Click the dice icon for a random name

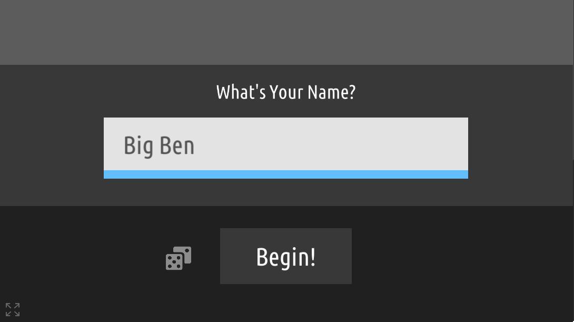[179, 258]
